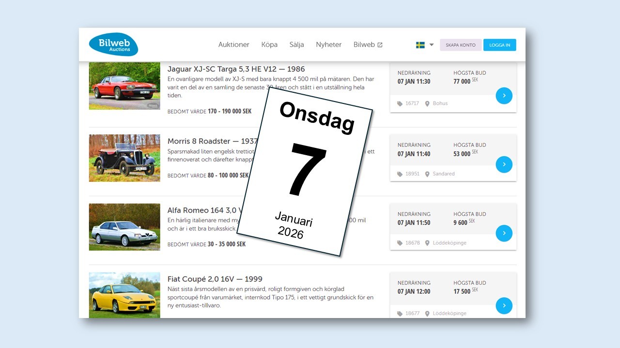Open the Auktioner menu
Image resolution: width=620 pixels, height=348 pixels.
(233, 44)
